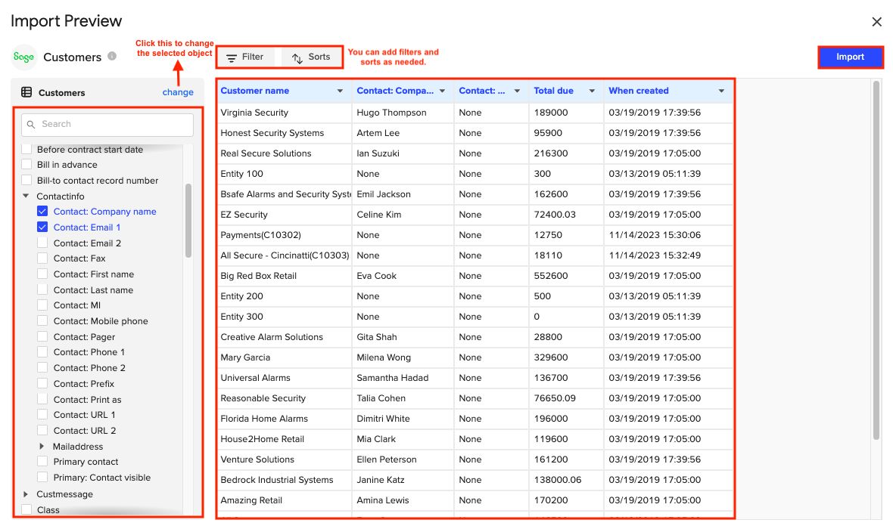Screen dimensions: 893x526
Task: Click the Big Red Box Retail cell
Action: click(285, 276)
